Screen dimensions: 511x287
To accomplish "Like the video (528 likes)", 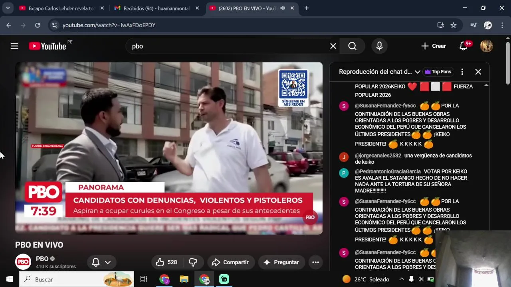I will (167, 262).
